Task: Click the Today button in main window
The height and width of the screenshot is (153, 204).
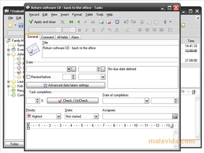Action: [15, 144]
